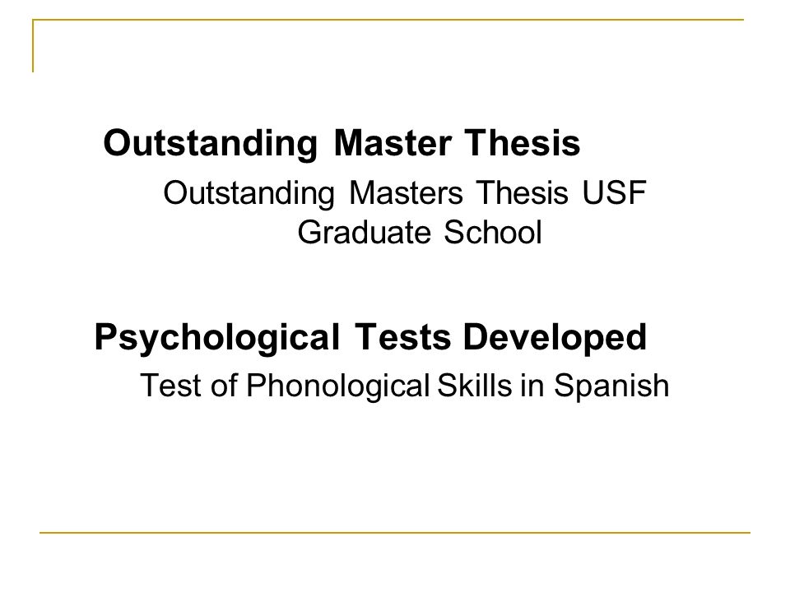Click the bold word 'Thesis' in heading
Image resolution: width=790 pixels, height=592 pixels.
(523, 142)
